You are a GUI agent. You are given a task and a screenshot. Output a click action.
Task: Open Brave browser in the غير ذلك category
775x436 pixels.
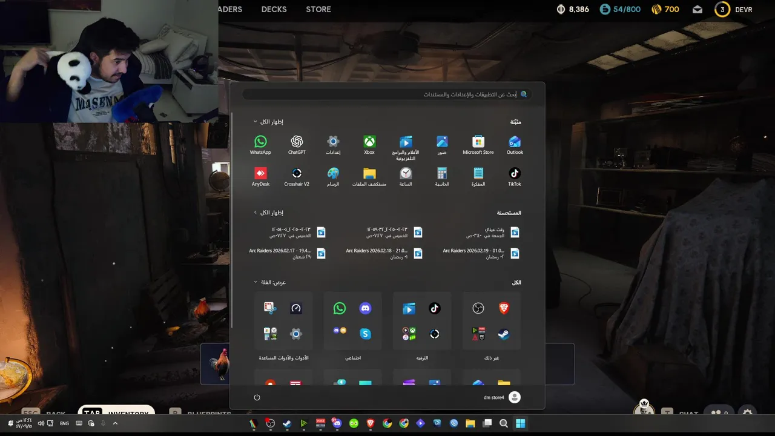tap(504, 308)
